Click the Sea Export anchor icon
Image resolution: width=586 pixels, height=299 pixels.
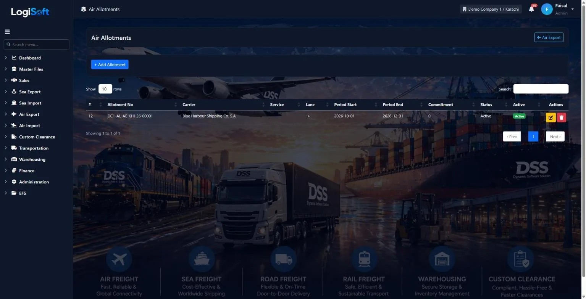(x=14, y=92)
